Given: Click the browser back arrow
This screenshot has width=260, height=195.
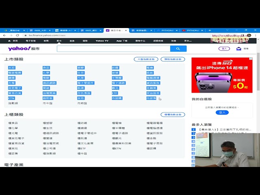Looking at the screenshot, I should click(x=4, y=35).
